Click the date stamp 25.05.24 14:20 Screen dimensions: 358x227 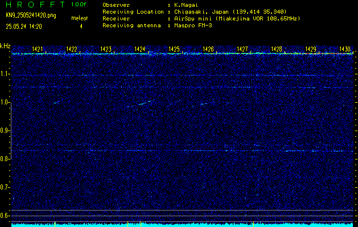tap(24, 27)
